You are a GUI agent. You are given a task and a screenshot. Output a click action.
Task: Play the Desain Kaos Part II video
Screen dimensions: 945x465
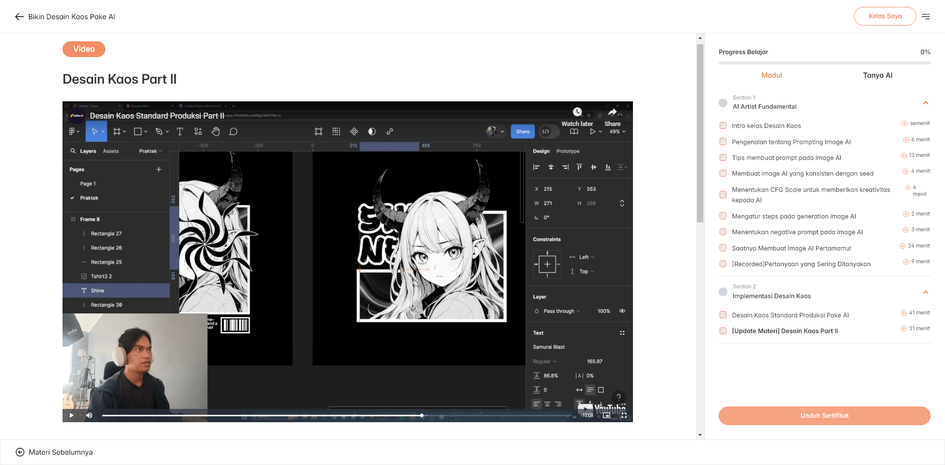click(x=72, y=415)
